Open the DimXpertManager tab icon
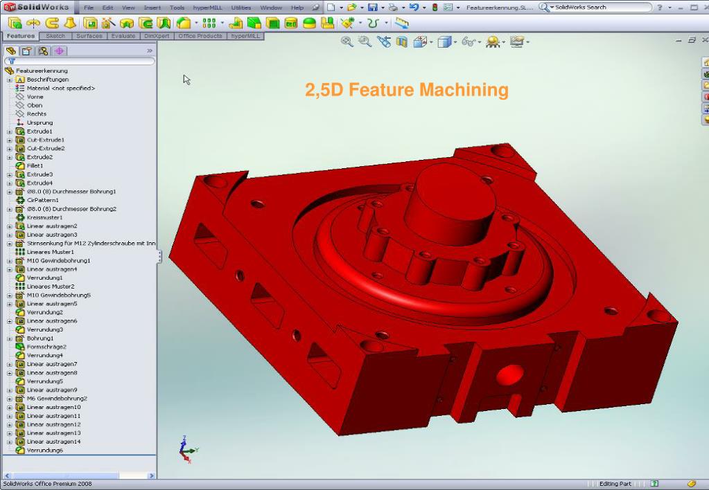709x490 pixels. 60,51
